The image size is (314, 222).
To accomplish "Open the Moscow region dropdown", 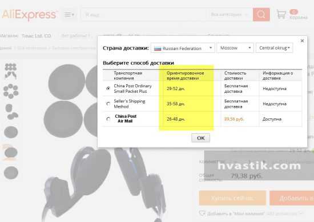I will (235, 48).
